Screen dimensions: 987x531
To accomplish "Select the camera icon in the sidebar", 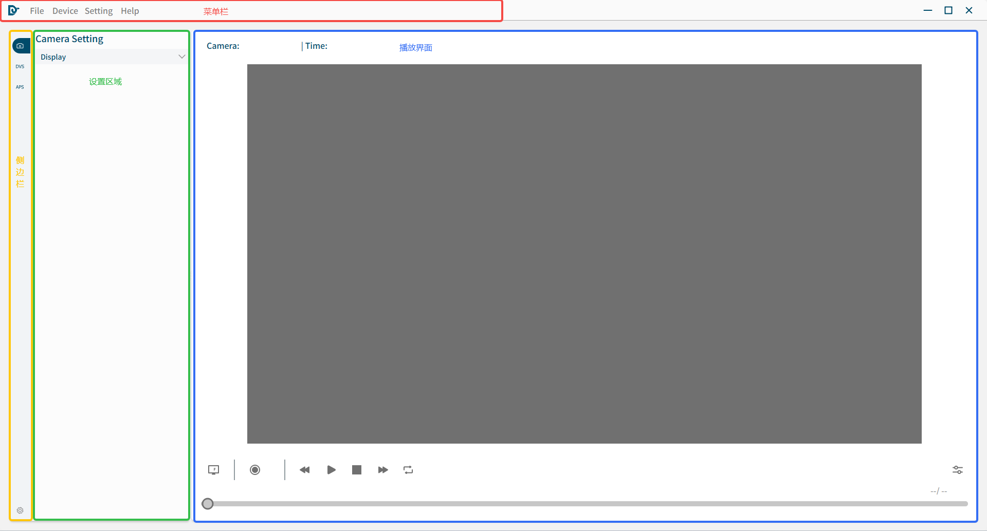I will [20, 46].
